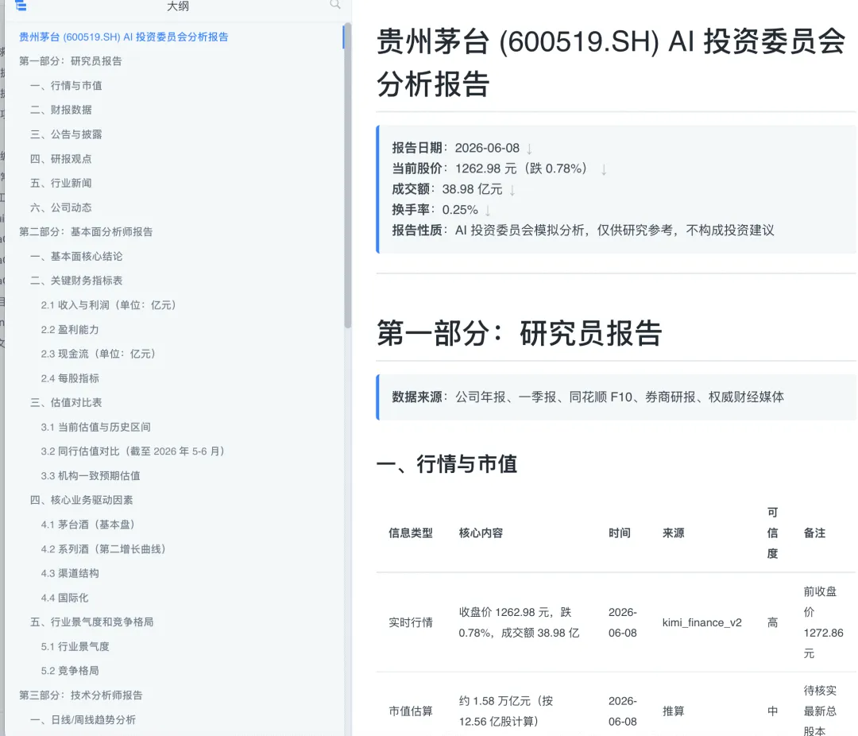Open 五、行业新闻 outline entry

point(61,183)
